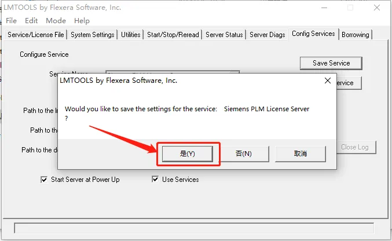Open the Edit menu

(x=31, y=21)
